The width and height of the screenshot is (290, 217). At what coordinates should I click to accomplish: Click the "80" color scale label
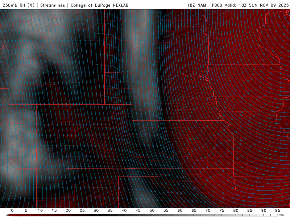(236, 210)
